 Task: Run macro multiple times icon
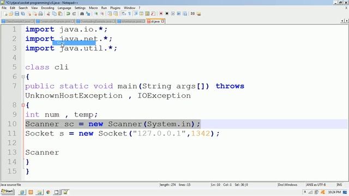tap(179, 14)
